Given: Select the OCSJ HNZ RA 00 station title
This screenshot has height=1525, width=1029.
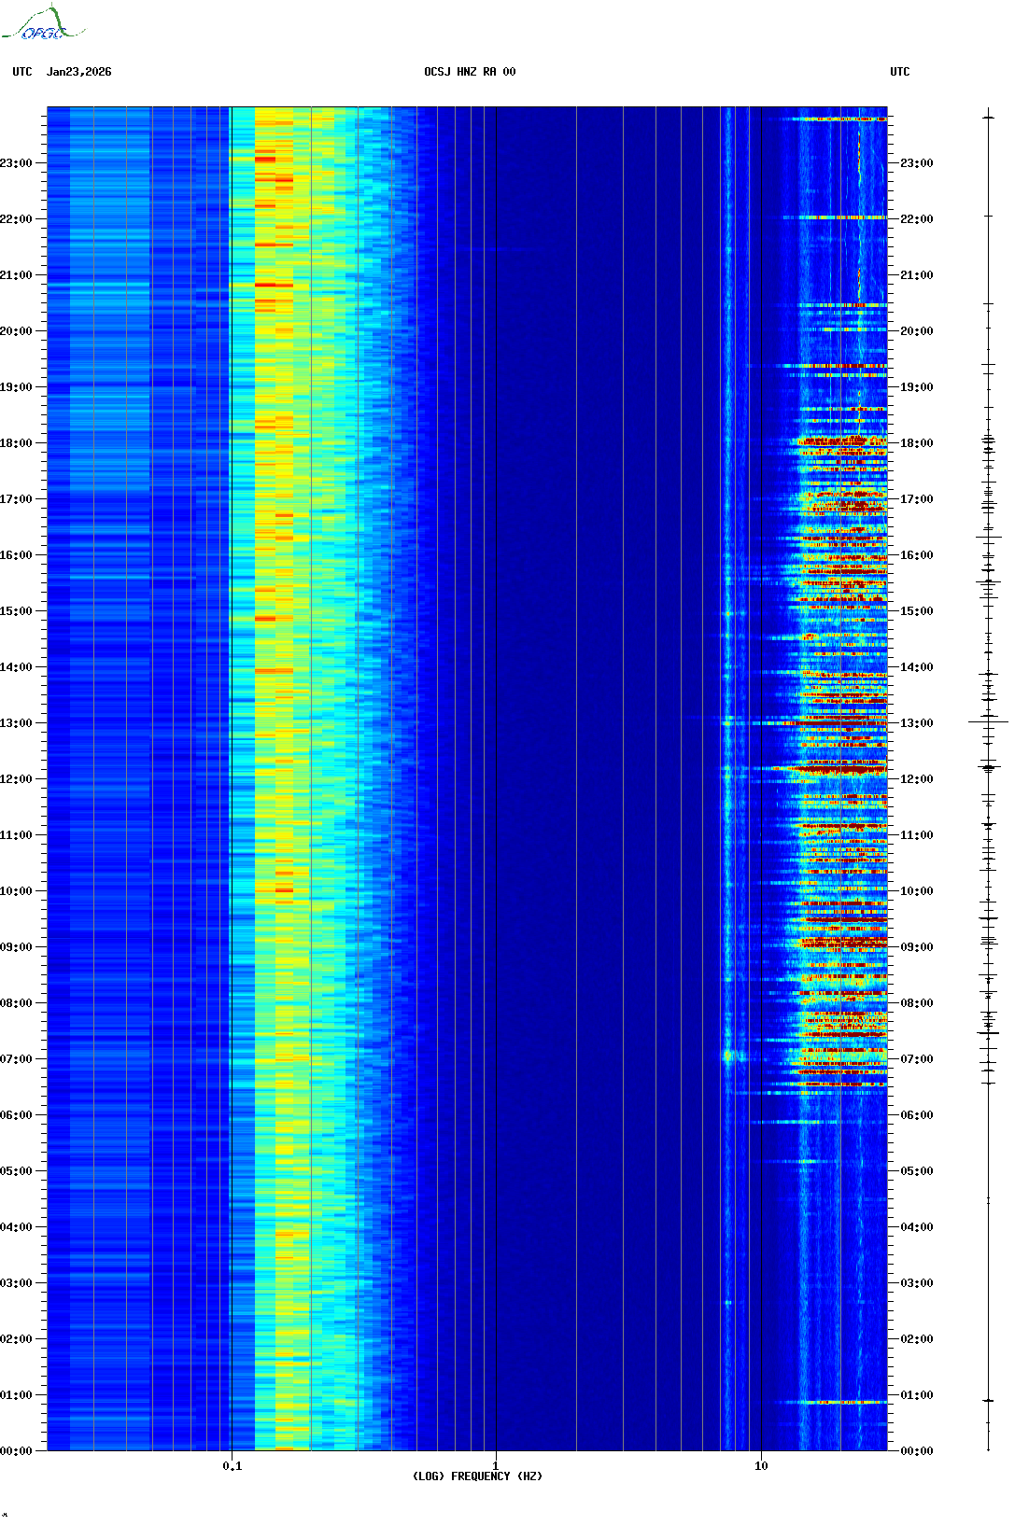Looking at the screenshot, I should point(470,72).
